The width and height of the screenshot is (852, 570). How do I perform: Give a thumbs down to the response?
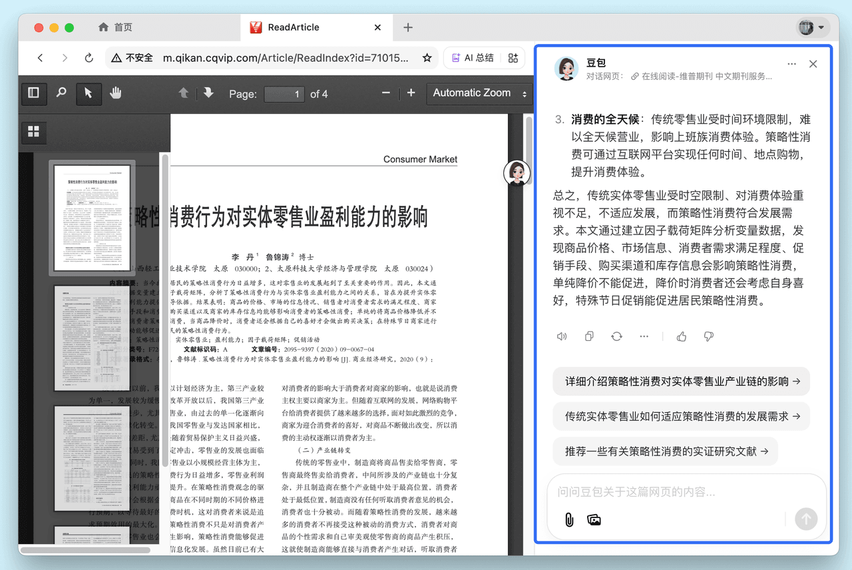pyautogui.click(x=708, y=336)
